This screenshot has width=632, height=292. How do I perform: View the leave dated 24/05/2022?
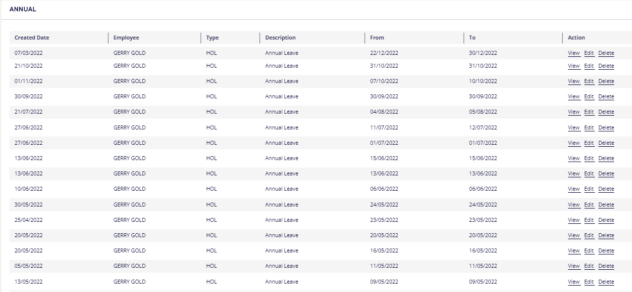574,205
